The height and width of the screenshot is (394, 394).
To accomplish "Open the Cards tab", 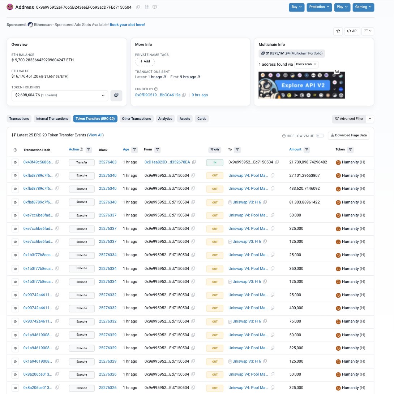I will (x=202, y=119).
